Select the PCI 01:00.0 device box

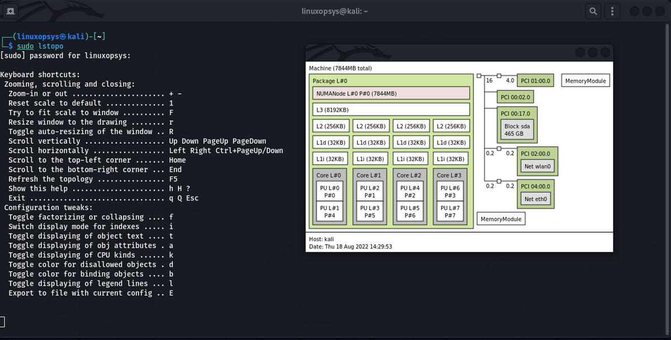tap(535, 81)
